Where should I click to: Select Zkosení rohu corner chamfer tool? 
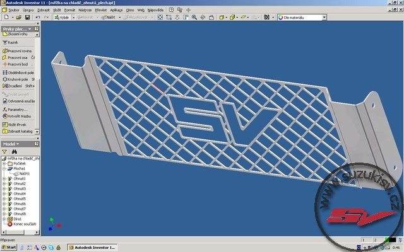(x=15, y=34)
